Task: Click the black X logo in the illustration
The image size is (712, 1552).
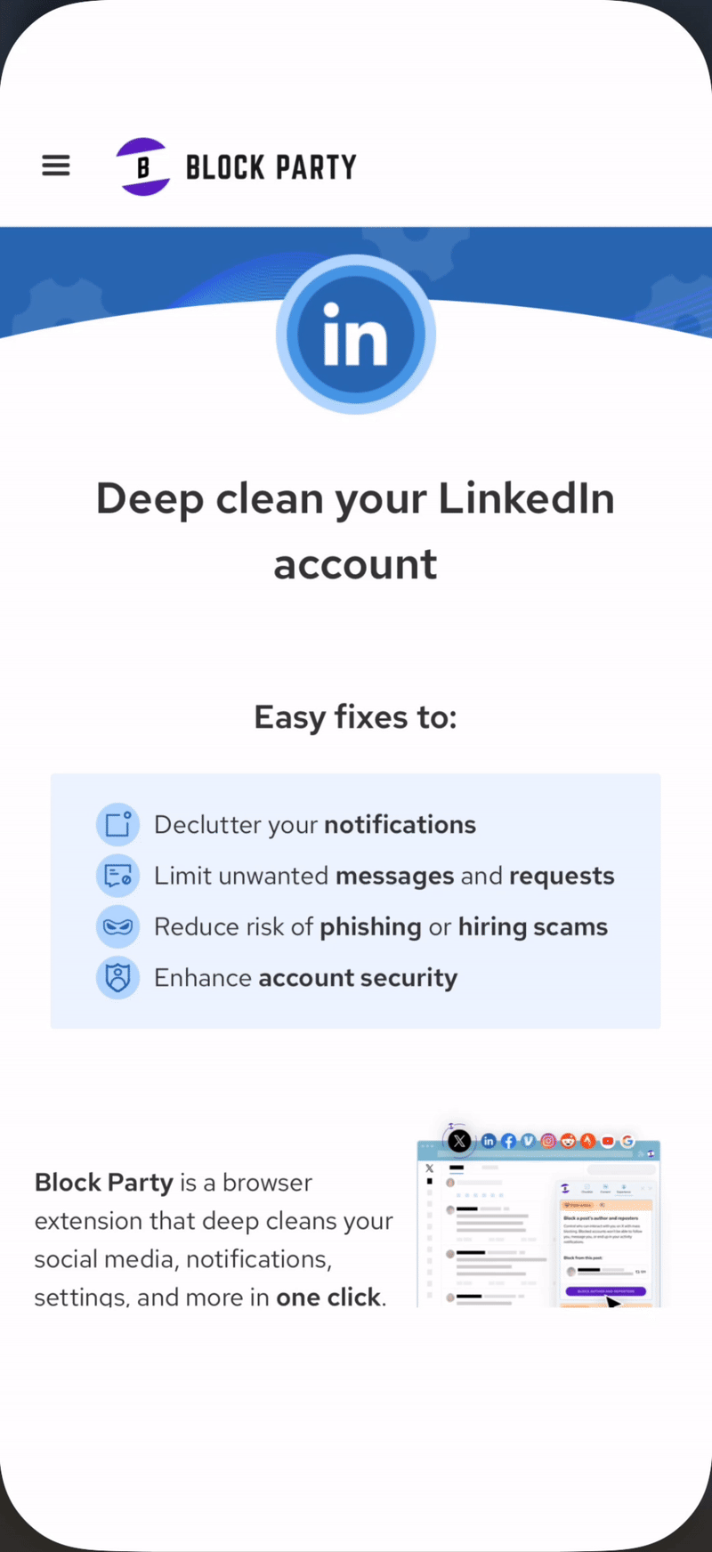Action: click(x=459, y=1141)
